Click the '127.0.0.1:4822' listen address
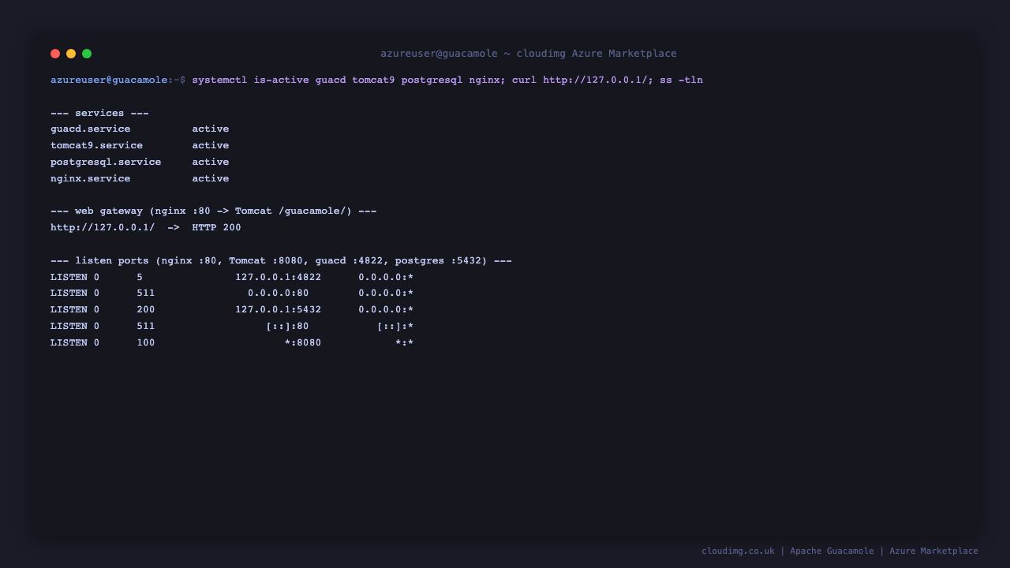 [278, 278]
